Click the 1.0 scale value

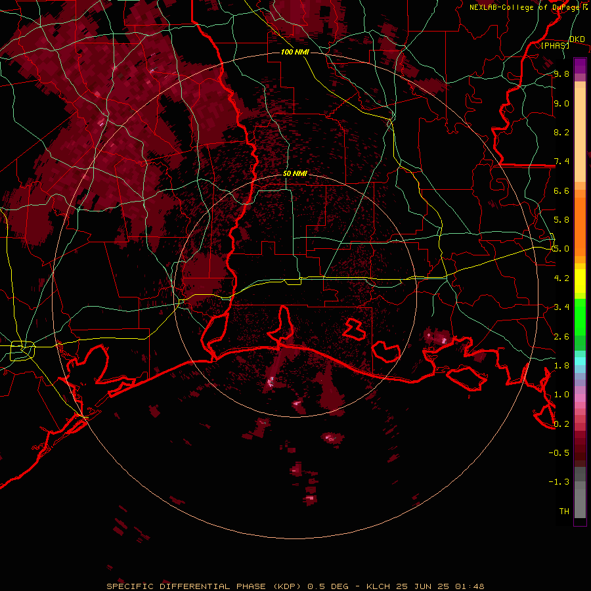pyautogui.click(x=561, y=395)
